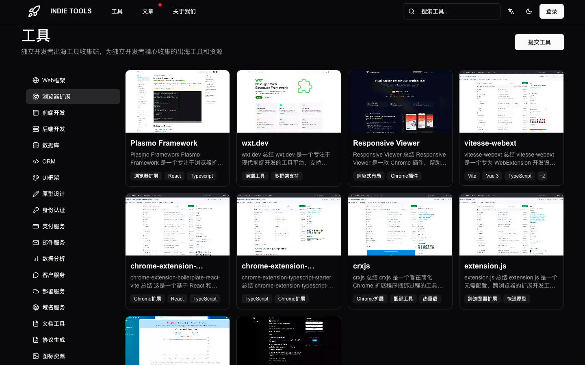
Task: Open vitesse-webext card thumbnail
Action: point(511,101)
